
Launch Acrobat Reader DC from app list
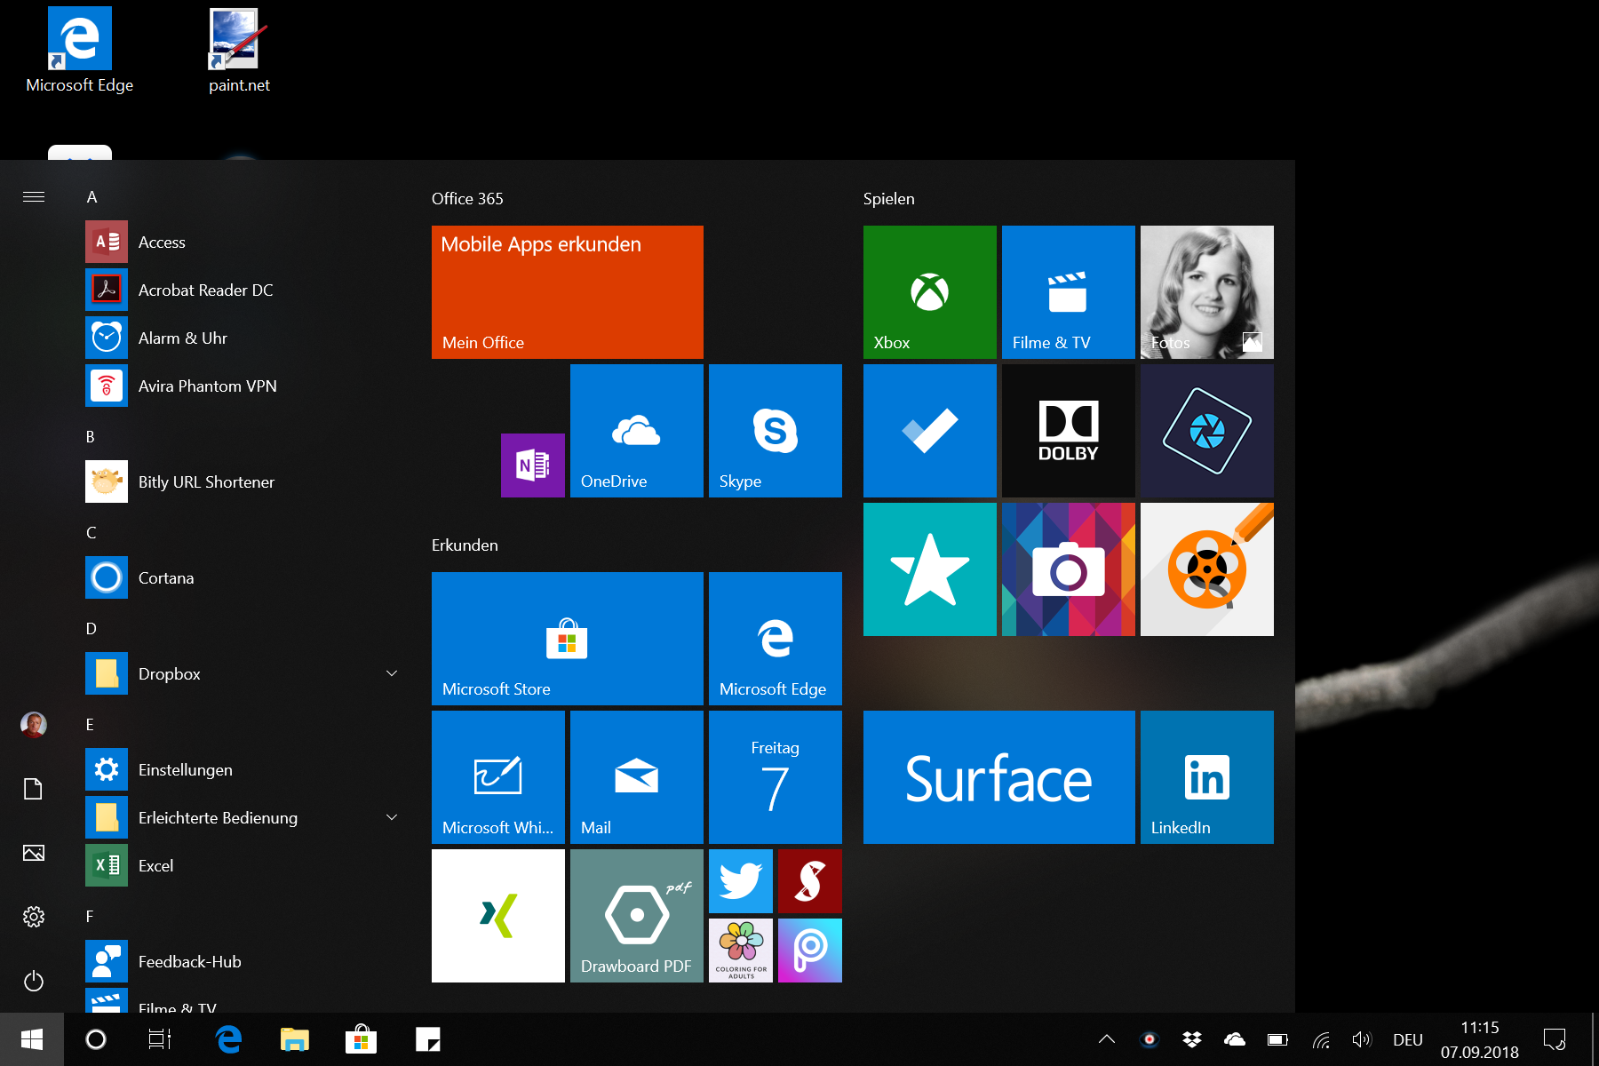pyautogui.click(x=242, y=290)
